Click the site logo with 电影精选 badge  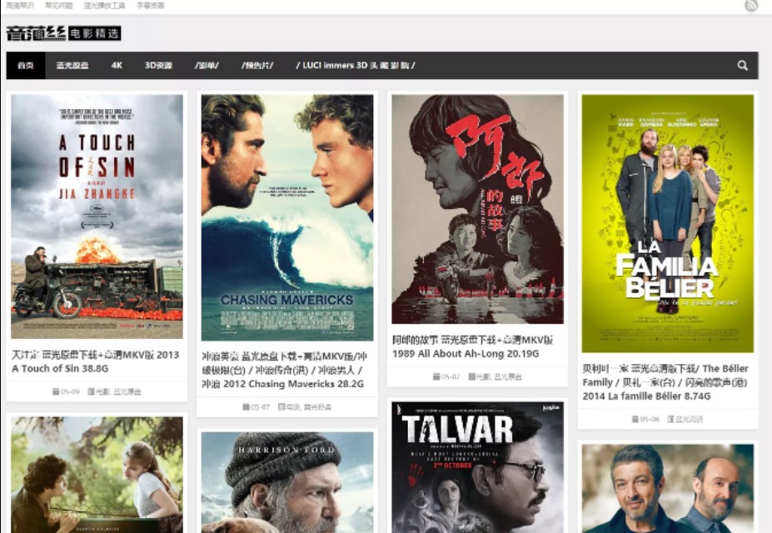coord(63,33)
